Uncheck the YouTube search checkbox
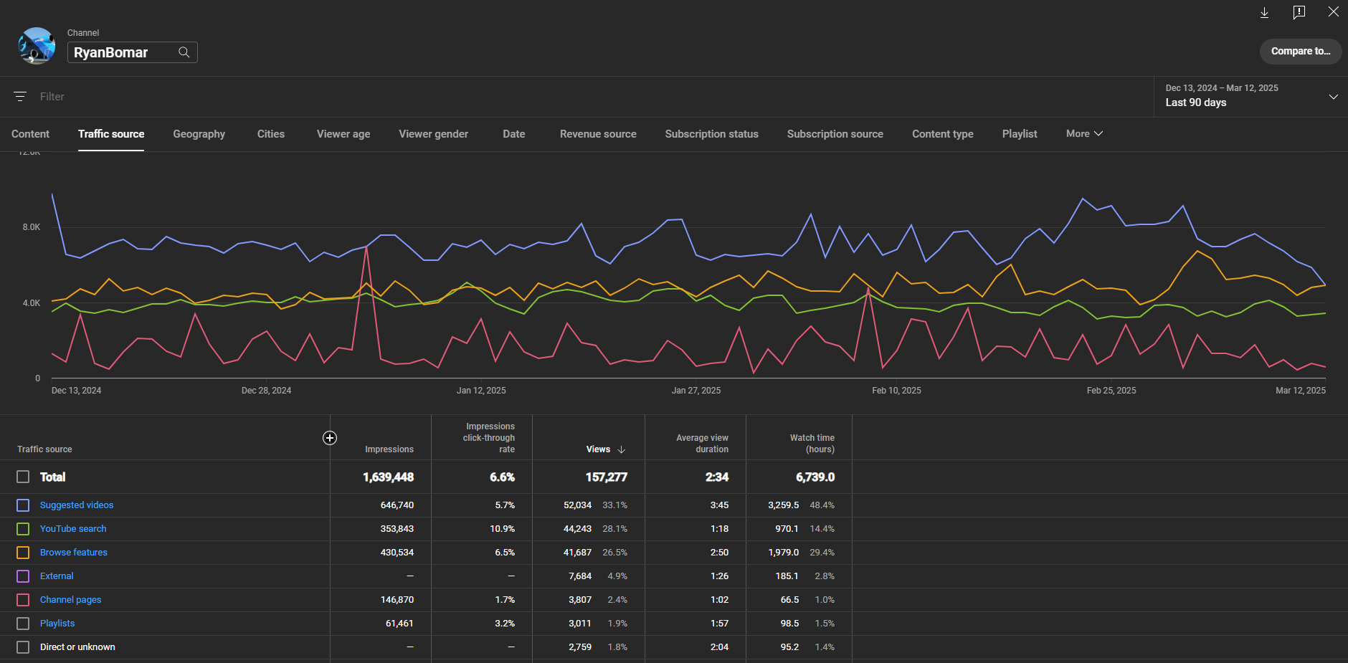 (x=23, y=529)
